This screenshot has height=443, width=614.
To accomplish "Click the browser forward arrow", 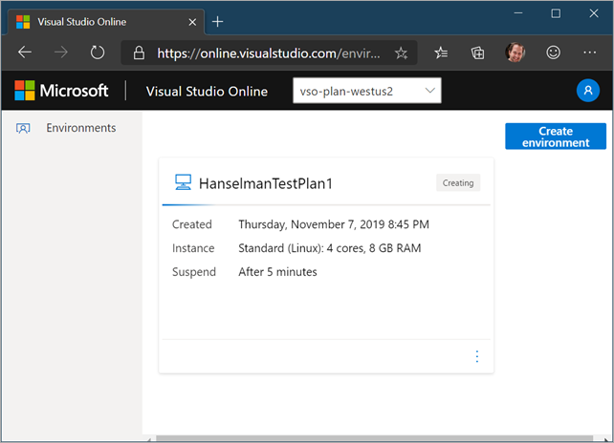I will click(x=60, y=53).
